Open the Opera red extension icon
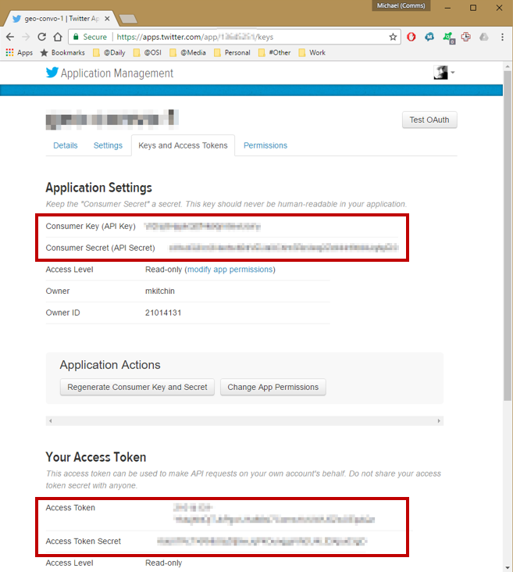 [x=411, y=37]
